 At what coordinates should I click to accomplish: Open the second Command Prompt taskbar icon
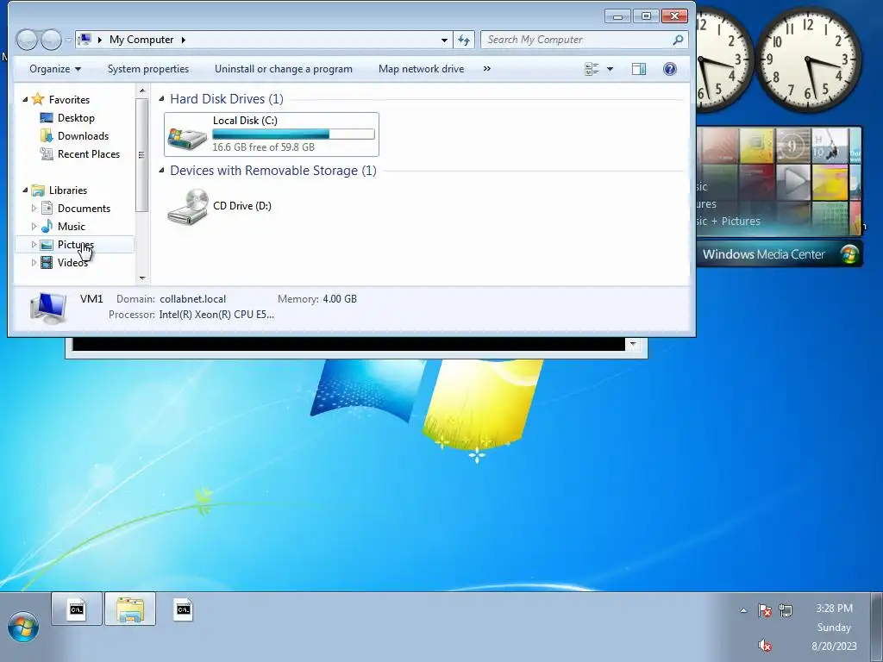tap(183, 609)
